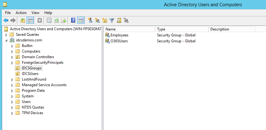Open the View menu
The image size is (266, 130).
pos(35,13)
